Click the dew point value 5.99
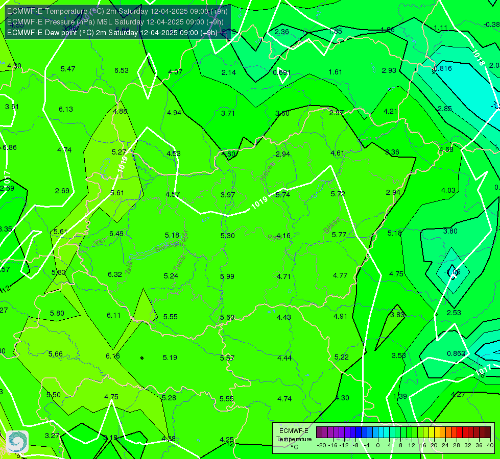 [x=227, y=276]
